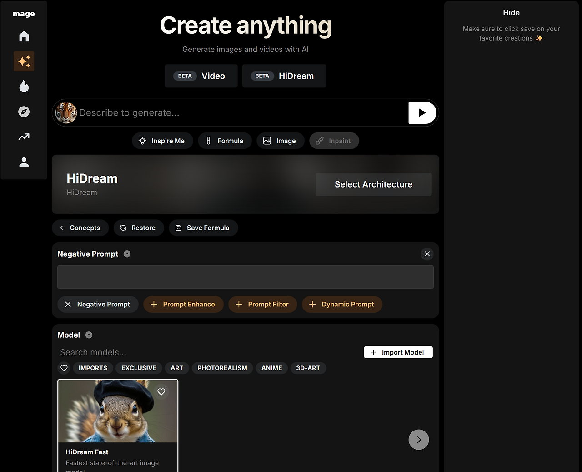This screenshot has width=582, height=472.
Task: Open the user profile icon
Action: coord(24,162)
